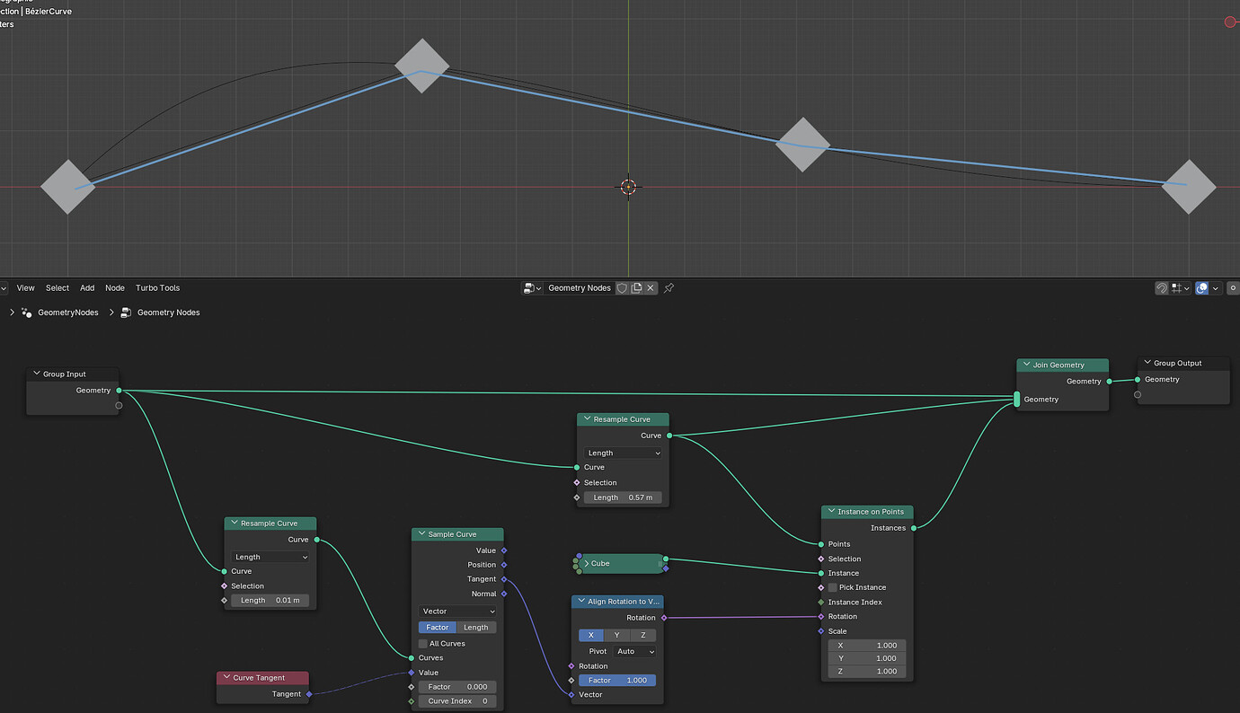Image resolution: width=1240 pixels, height=713 pixels.
Task: Pin the node tree with pin icon
Action: click(669, 288)
